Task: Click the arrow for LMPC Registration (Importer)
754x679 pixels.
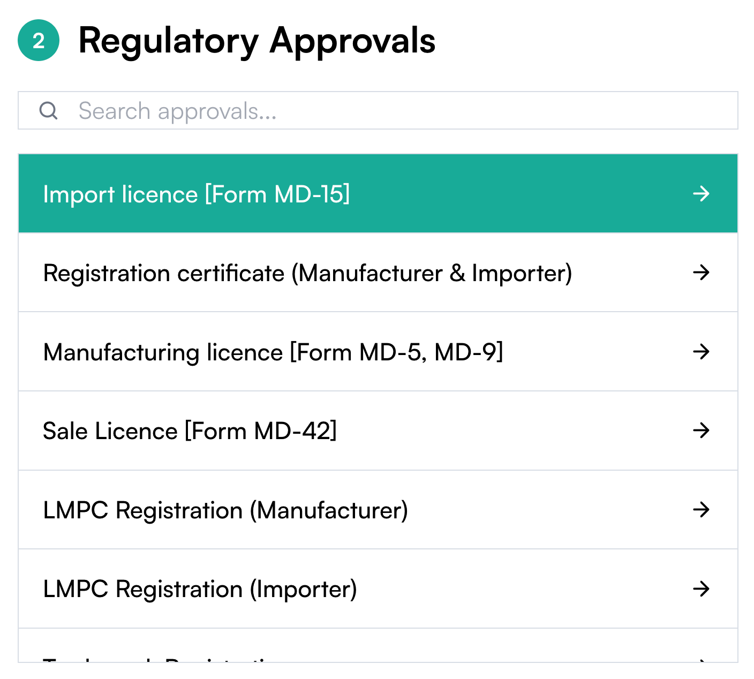Action: click(701, 589)
